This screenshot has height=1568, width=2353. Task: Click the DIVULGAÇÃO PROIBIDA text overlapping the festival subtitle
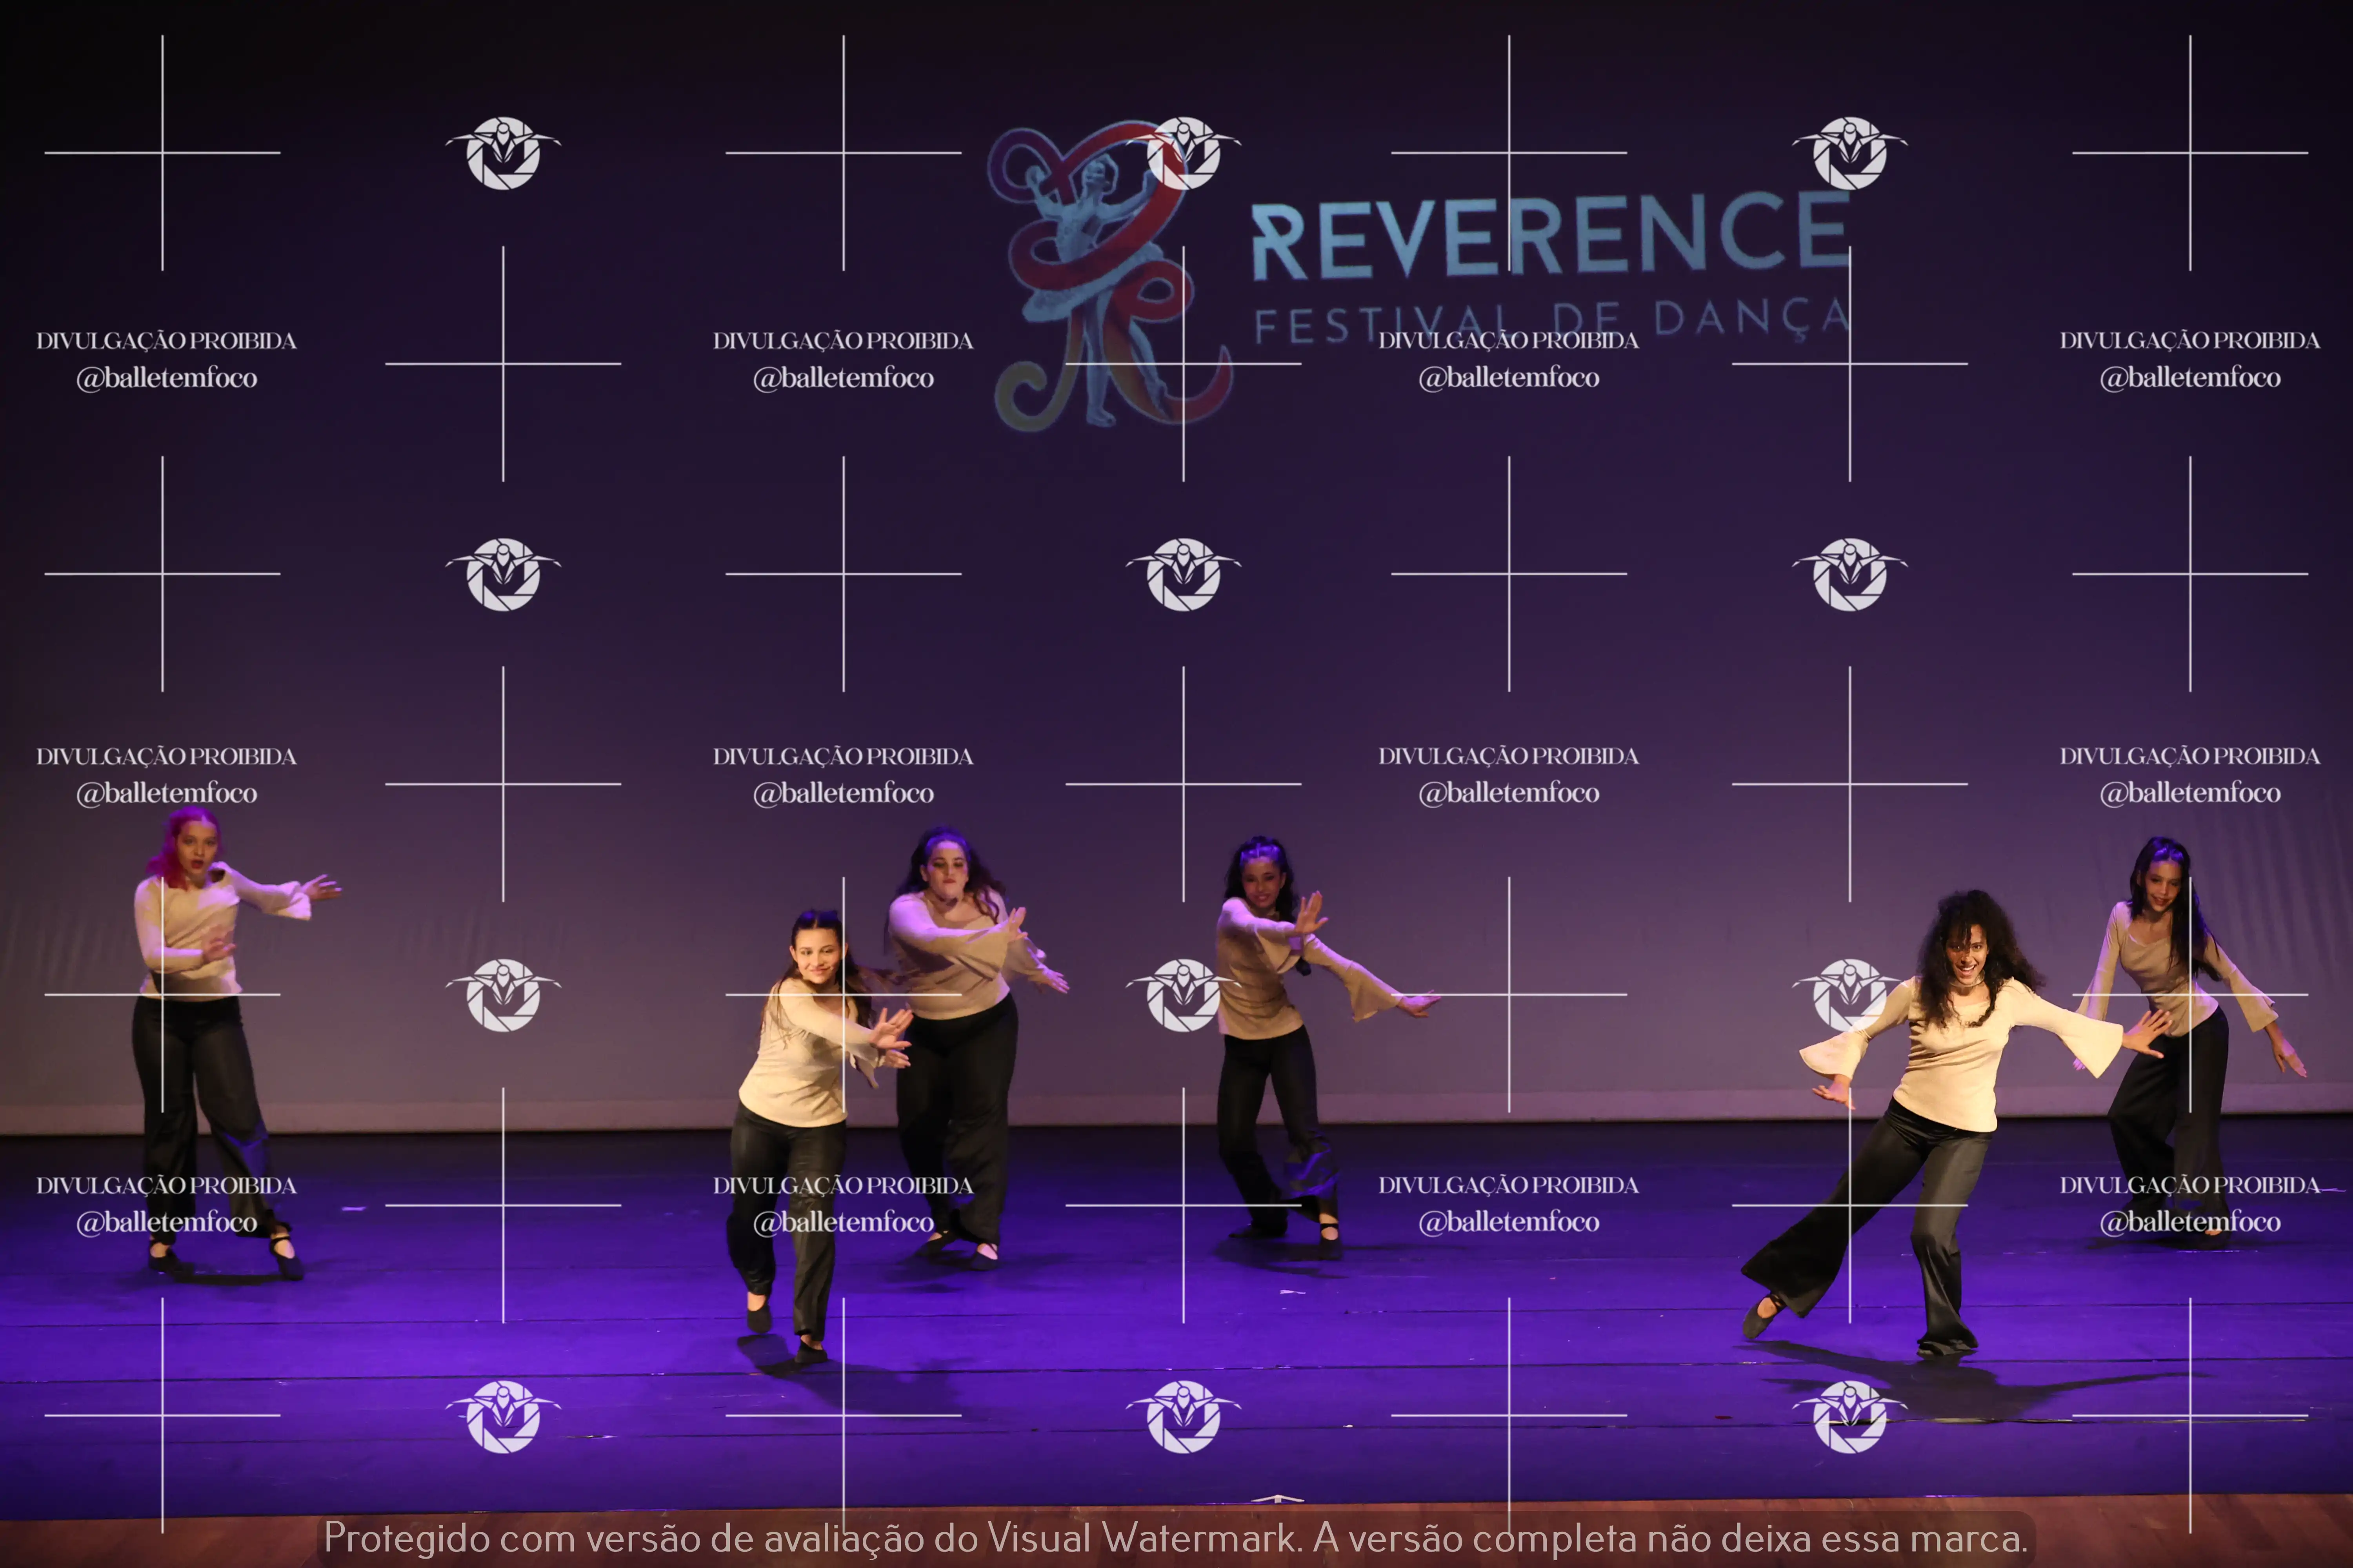point(1509,341)
